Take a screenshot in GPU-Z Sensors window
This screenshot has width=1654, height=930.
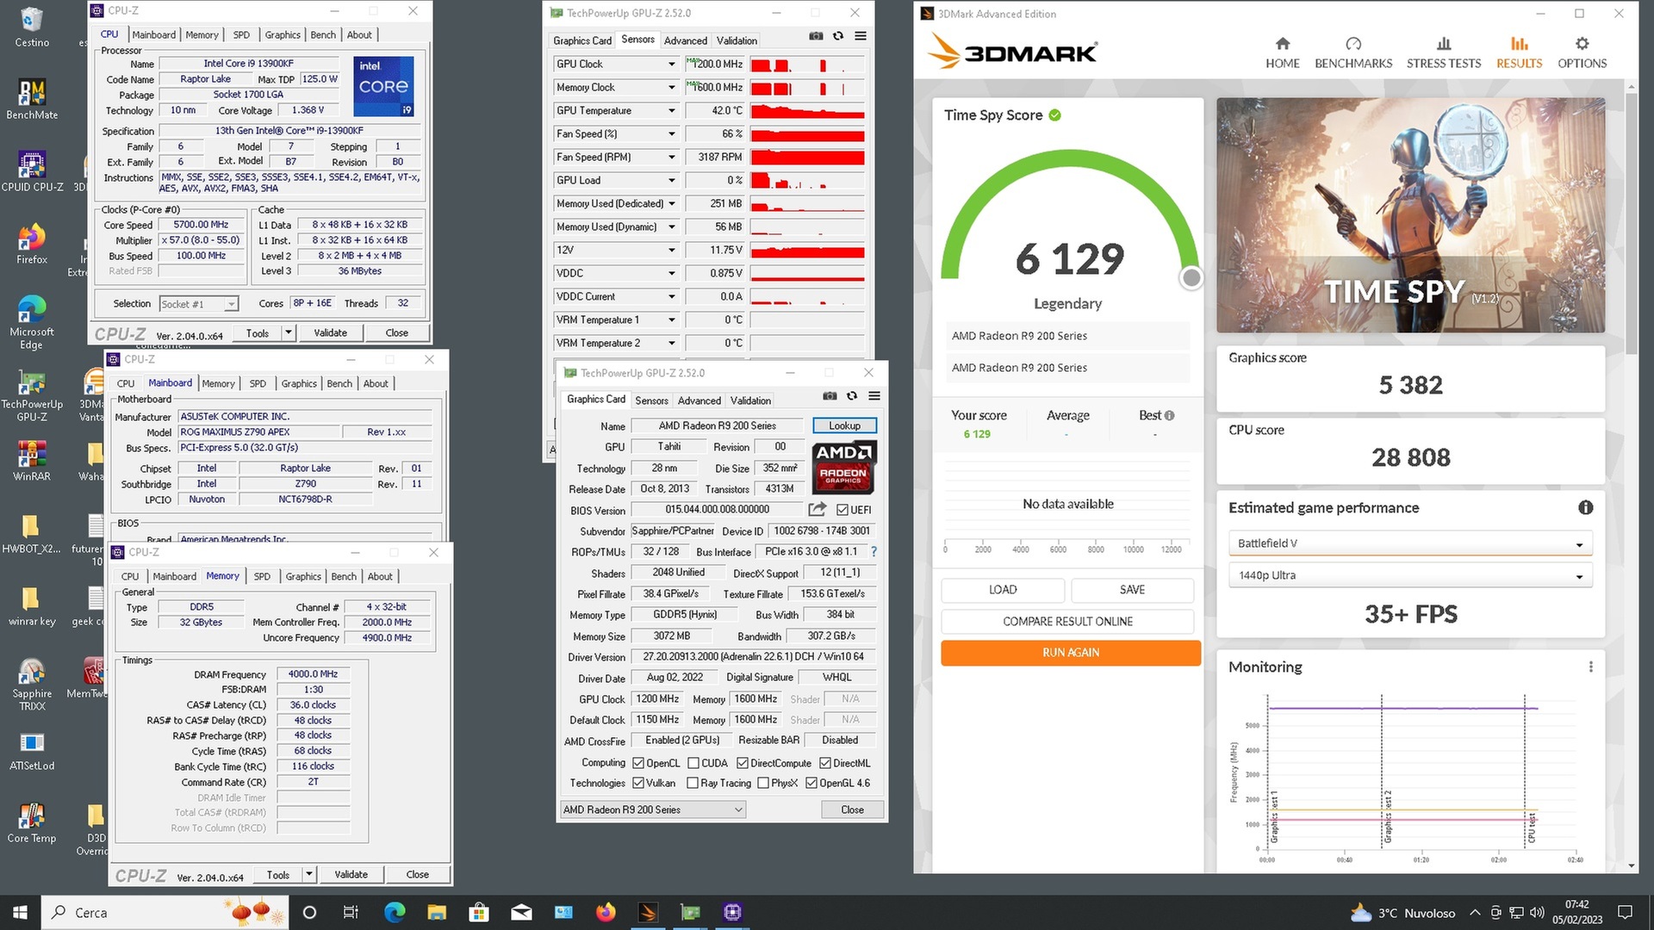(816, 36)
